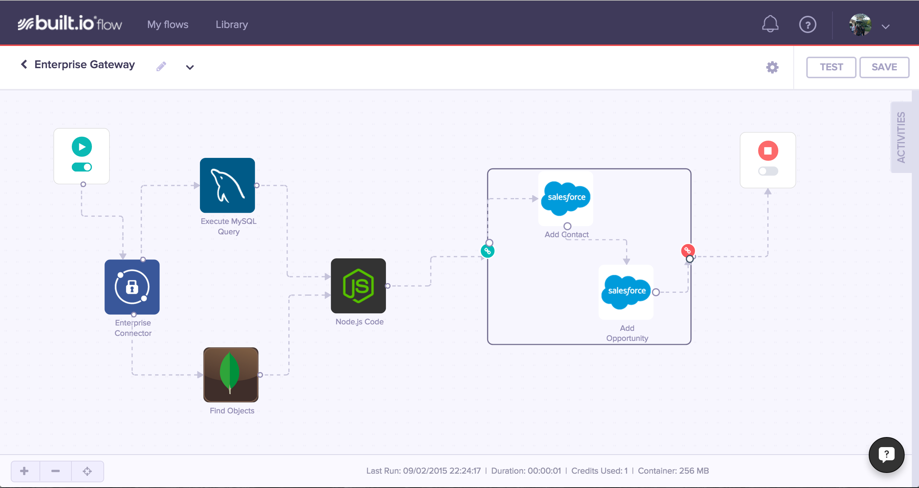Enable the stop node toggle switch
Viewport: 919px width, 488px height.
[x=768, y=171]
